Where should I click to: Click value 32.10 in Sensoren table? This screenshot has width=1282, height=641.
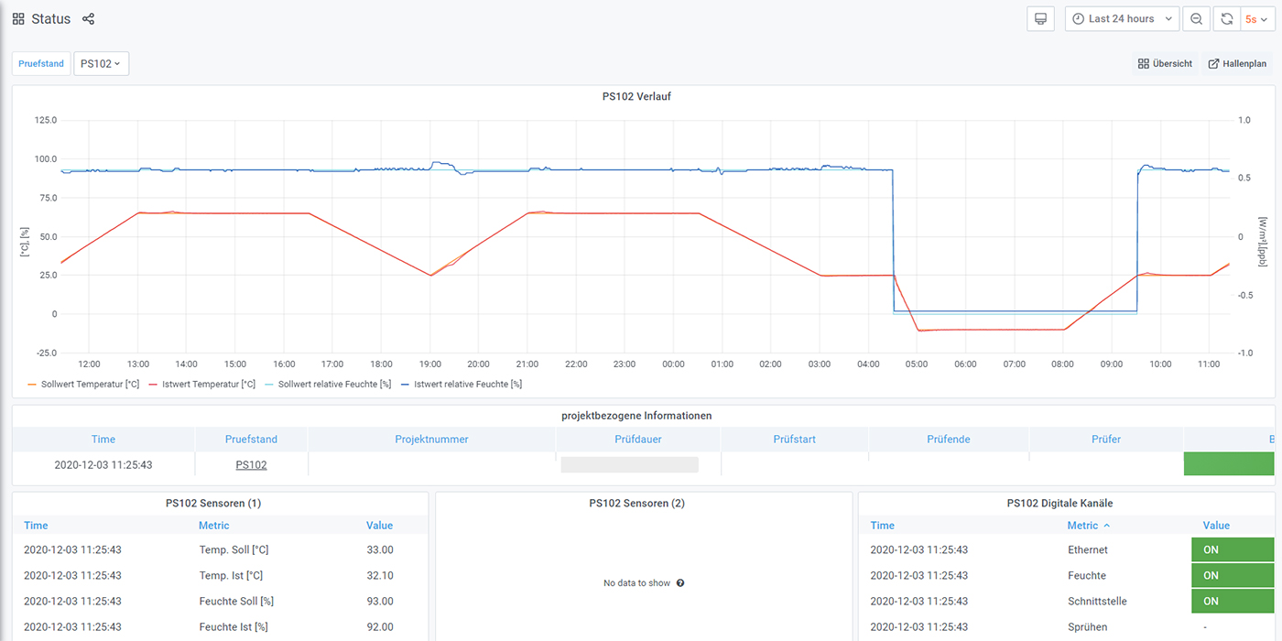tap(380, 576)
